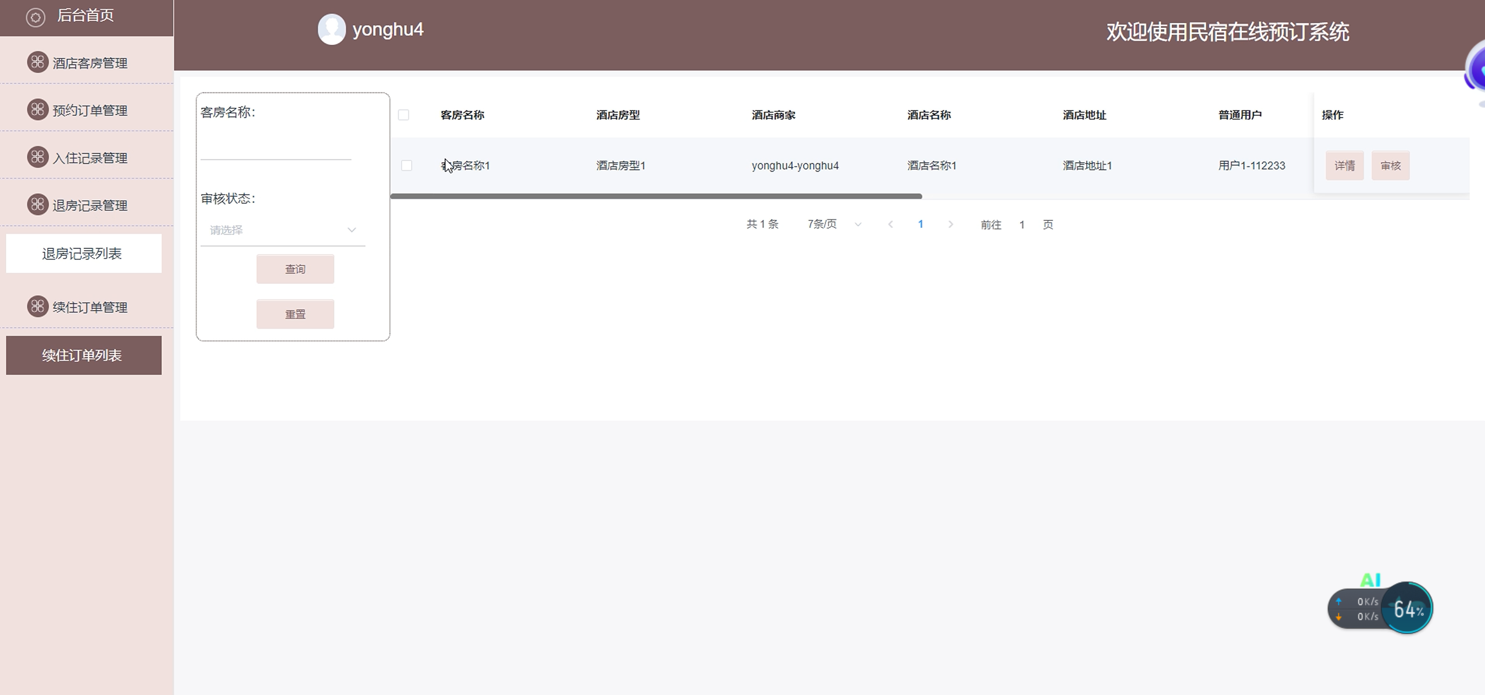This screenshot has height=695, width=1485.
Task: Click the 续住订单管理 menu icon
Action: click(x=38, y=306)
